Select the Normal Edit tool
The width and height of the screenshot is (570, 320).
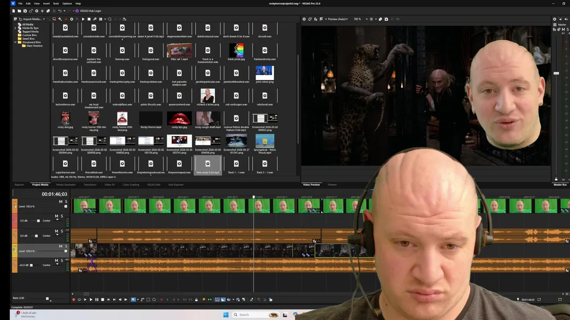coord(133,300)
